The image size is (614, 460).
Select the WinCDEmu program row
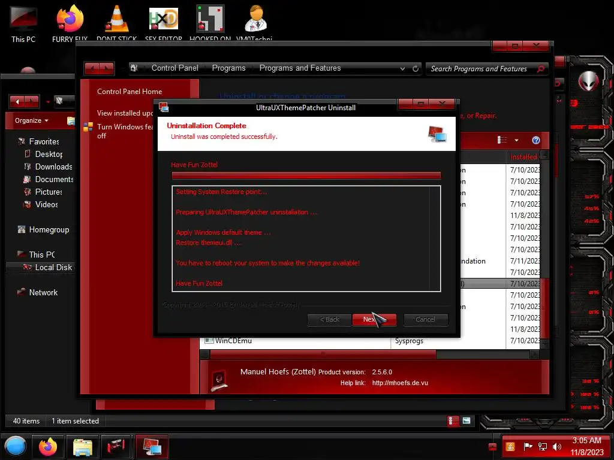370,341
